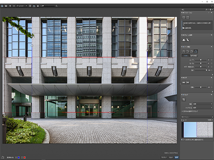214x160 pixels.
Task: Collapse the Distortion panel triangle
Action: point(182,13)
